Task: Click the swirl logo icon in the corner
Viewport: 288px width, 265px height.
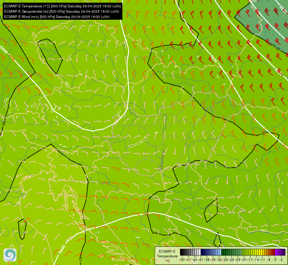Action: [10, 255]
